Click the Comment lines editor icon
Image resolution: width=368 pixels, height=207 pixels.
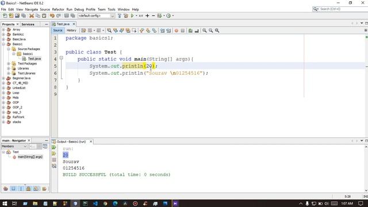click(190, 30)
